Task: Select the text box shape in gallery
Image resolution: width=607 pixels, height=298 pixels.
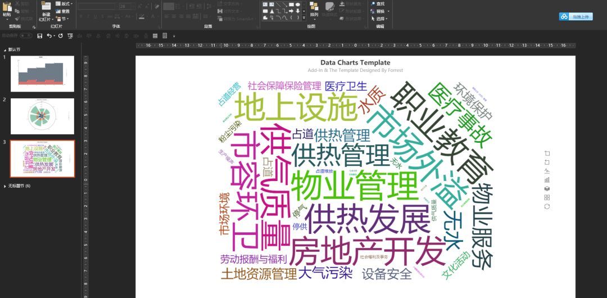Action: (x=265, y=4)
